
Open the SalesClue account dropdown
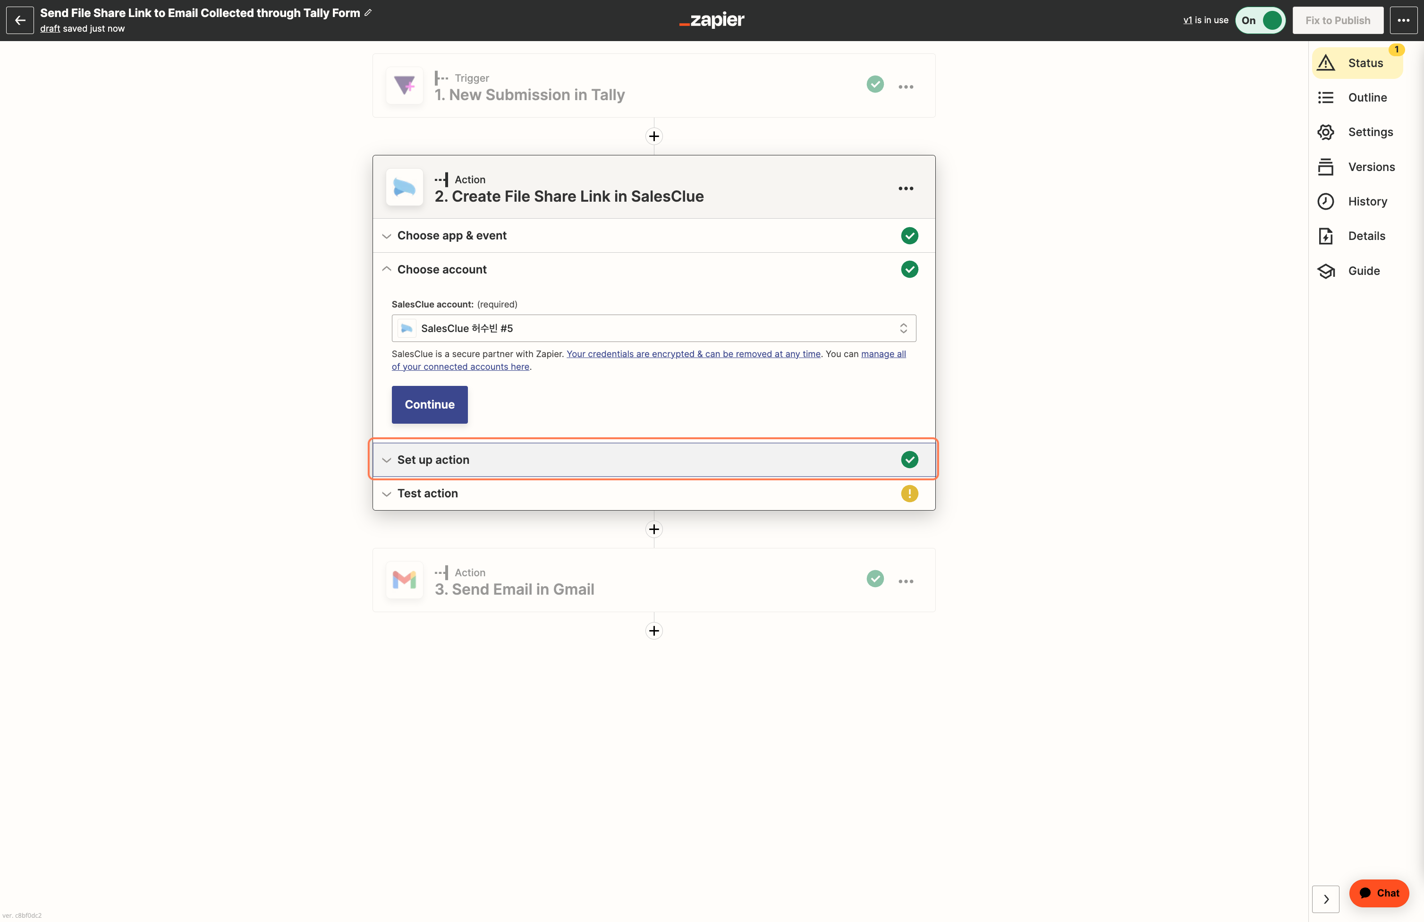[654, 329]
